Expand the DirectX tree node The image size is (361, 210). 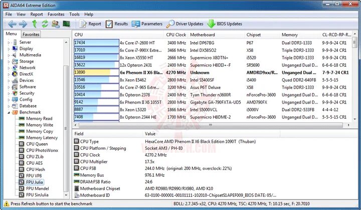[9, 74]
